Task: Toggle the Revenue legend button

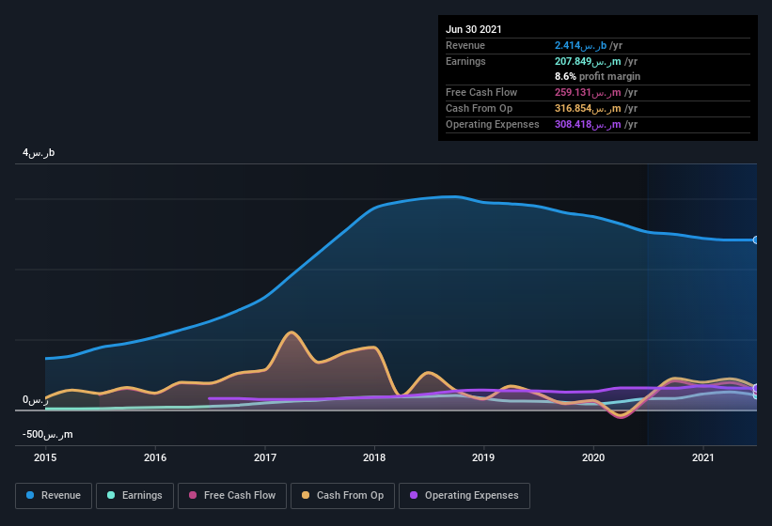Action: tap(54, 496)
